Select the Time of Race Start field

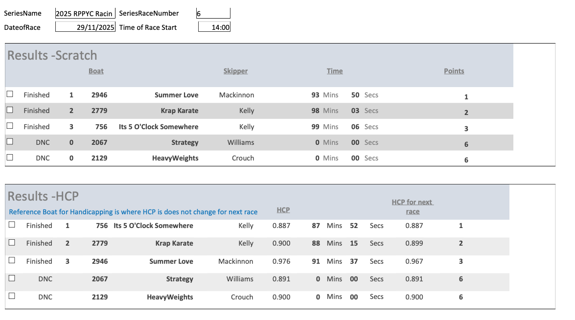tap(214, 27)
